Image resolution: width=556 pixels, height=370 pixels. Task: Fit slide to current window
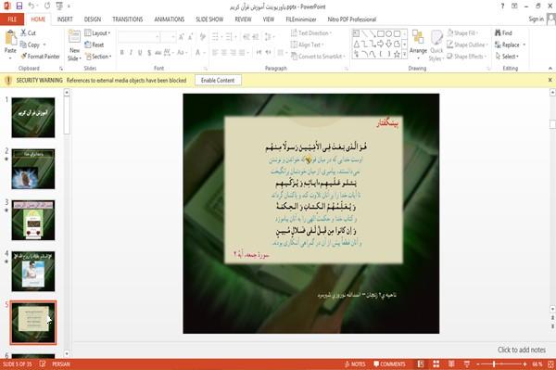point(550,364)
